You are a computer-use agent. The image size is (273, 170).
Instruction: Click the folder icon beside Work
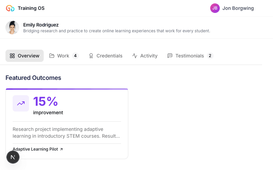point(52,56)
